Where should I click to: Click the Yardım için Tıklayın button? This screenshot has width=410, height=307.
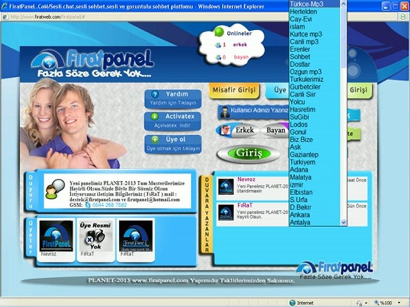click(x=173, y=98)
